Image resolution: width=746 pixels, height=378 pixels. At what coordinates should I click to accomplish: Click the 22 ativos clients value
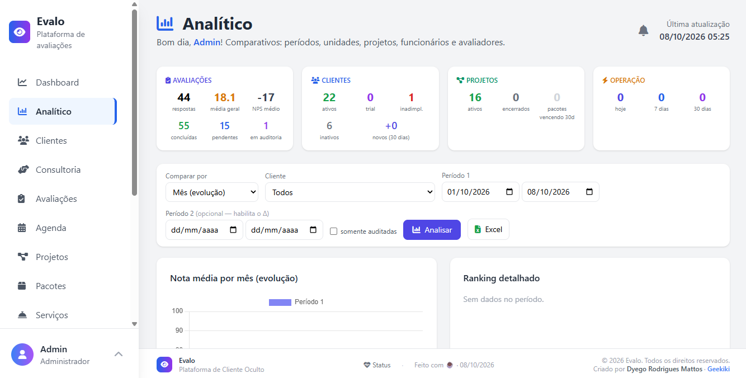click(329, 97)
